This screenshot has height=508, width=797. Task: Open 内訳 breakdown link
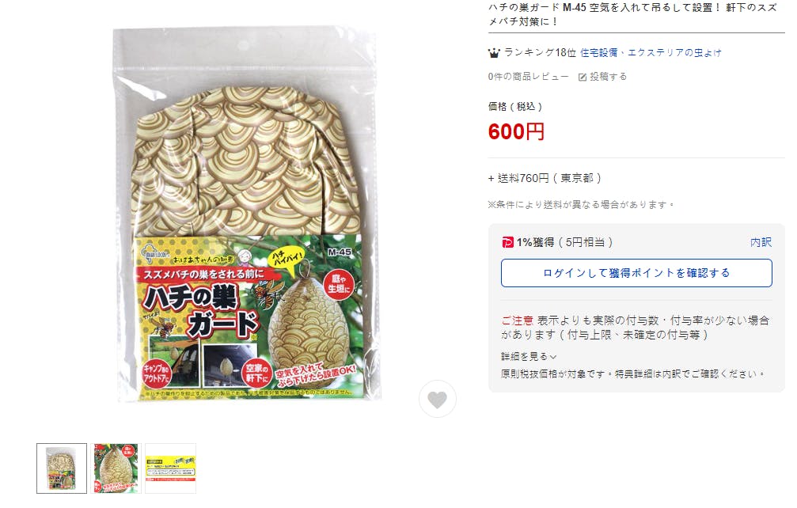tap(761, 242)
